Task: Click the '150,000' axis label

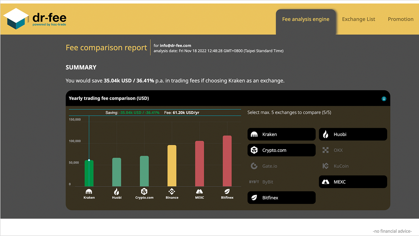Action: tap(75, 120)
